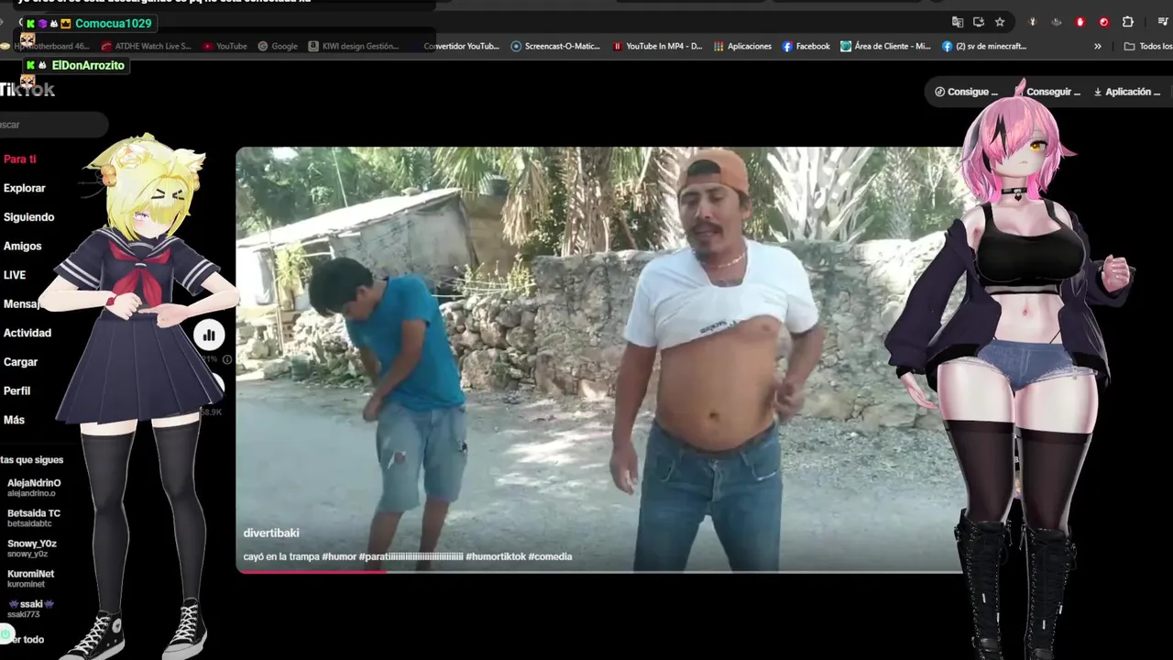Bookmark this page with star icon
The width and height of the screenshot is (1173, 660).
[1000, 22]
